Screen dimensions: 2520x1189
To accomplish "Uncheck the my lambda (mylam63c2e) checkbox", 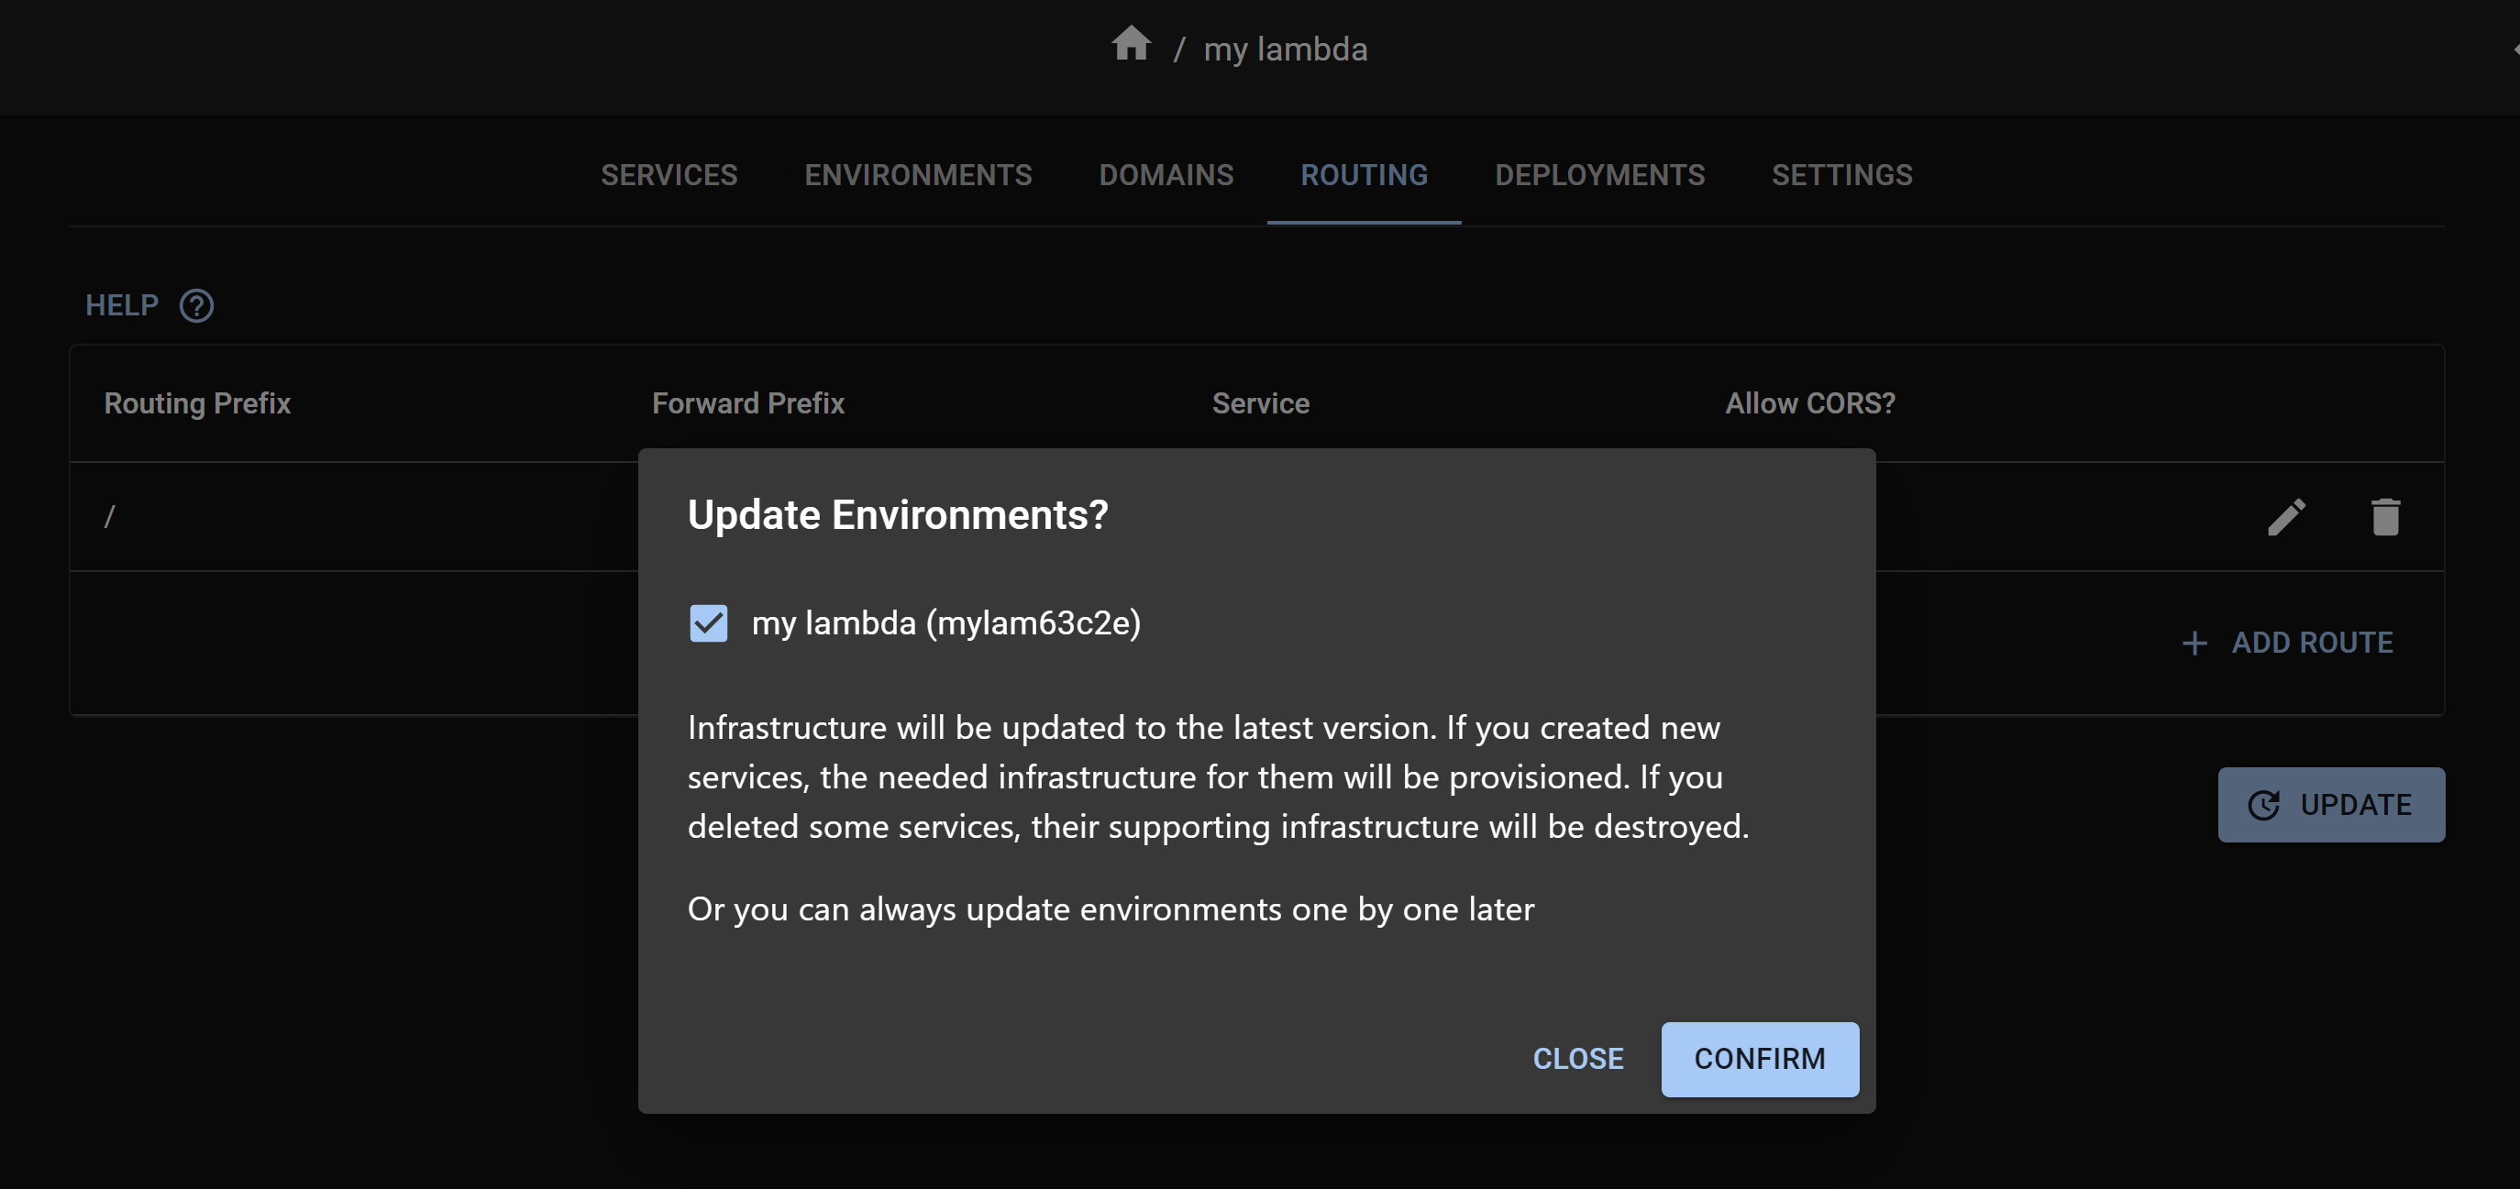I will (x=708, y=622).
